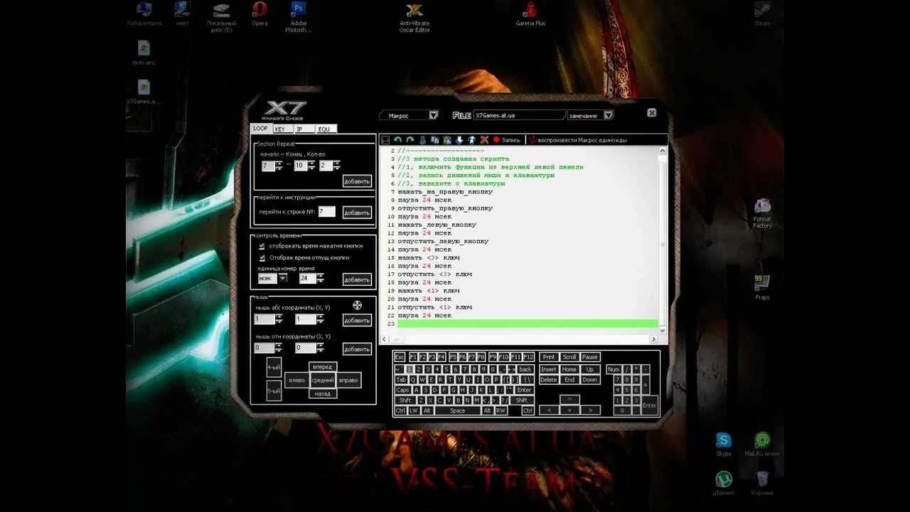Cut with the blue figure toolbar icon
The width and height of the screenshot is (910, 512).
click(422, 140)
